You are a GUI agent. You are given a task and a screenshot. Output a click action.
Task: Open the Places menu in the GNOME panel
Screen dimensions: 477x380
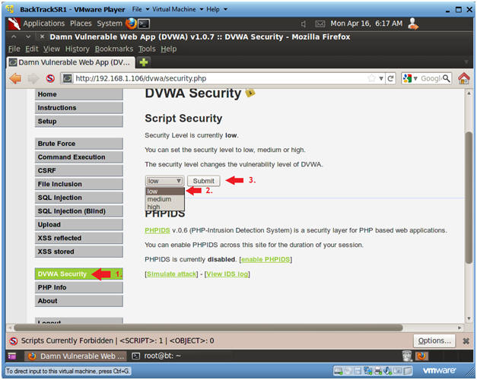click(81, 24)
